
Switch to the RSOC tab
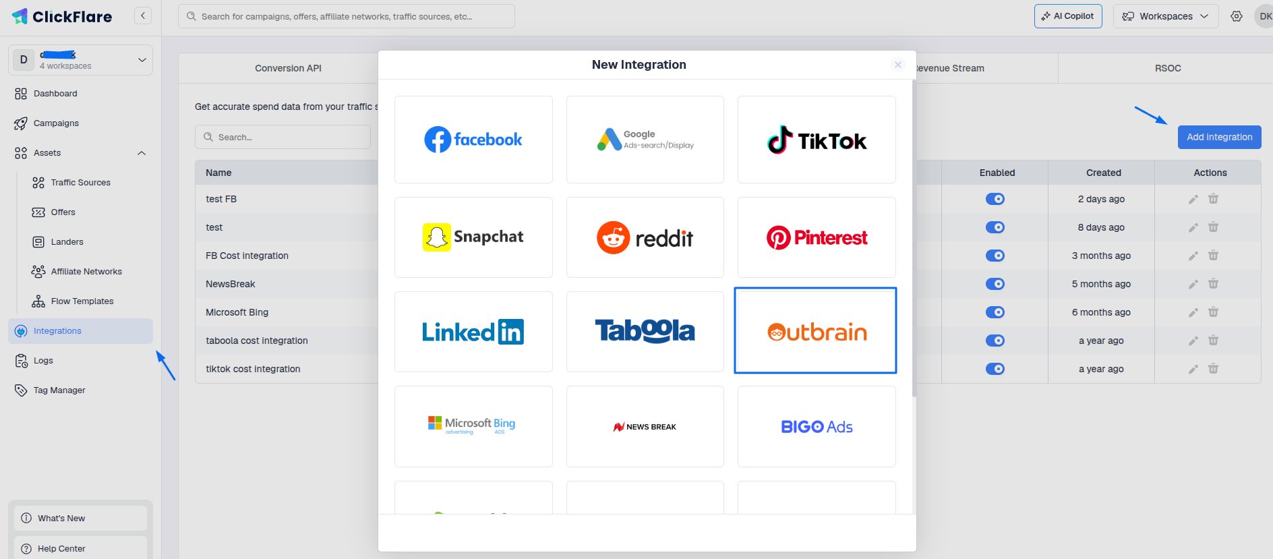pyautogui.click(x=1167, y=68)
